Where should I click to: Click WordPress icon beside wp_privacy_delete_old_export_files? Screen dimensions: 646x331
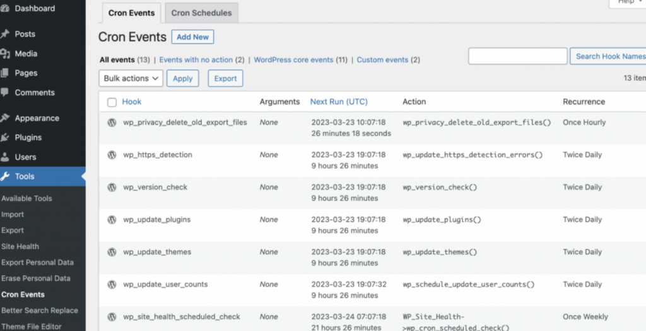click(x=112, y=122)
